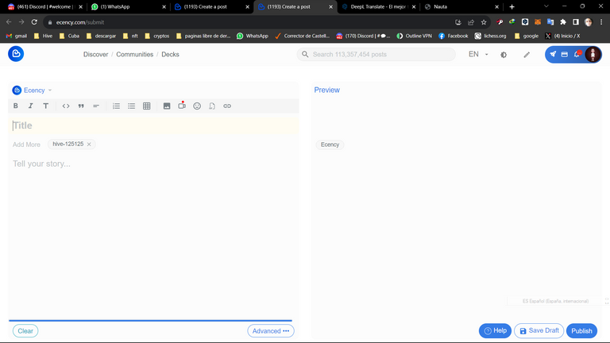Open Advanced options menu

click(x=271, y=331)
